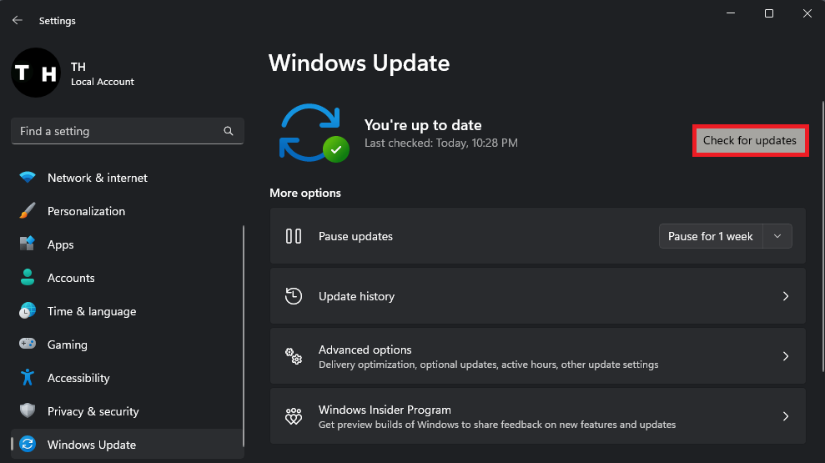Viewport: 825px width, 463px height.
Task: Click TH Local Account name
Action: pos(102,73)
